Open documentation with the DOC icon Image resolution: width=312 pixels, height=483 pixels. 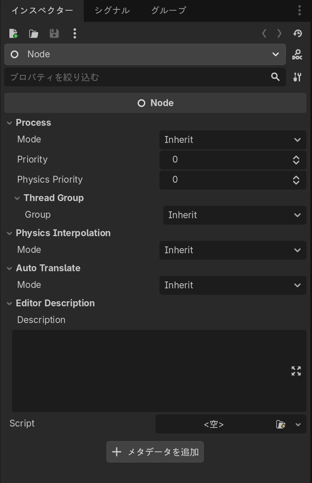pyautogui.click(x=297, y=54)
